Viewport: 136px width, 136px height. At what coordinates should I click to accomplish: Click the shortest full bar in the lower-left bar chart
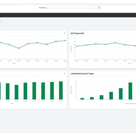tap(17, 92)
